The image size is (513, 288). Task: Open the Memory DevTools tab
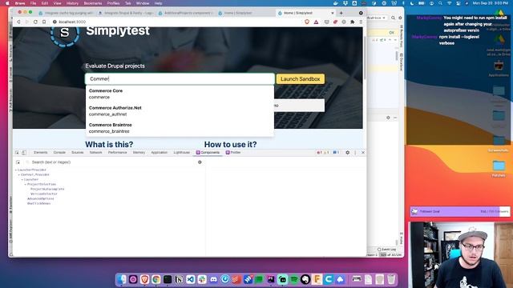(139, 153)
